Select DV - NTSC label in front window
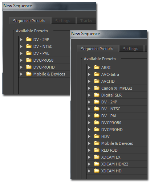Image resolution: width=150 pixels, height=184 pixels. (111, 109)
